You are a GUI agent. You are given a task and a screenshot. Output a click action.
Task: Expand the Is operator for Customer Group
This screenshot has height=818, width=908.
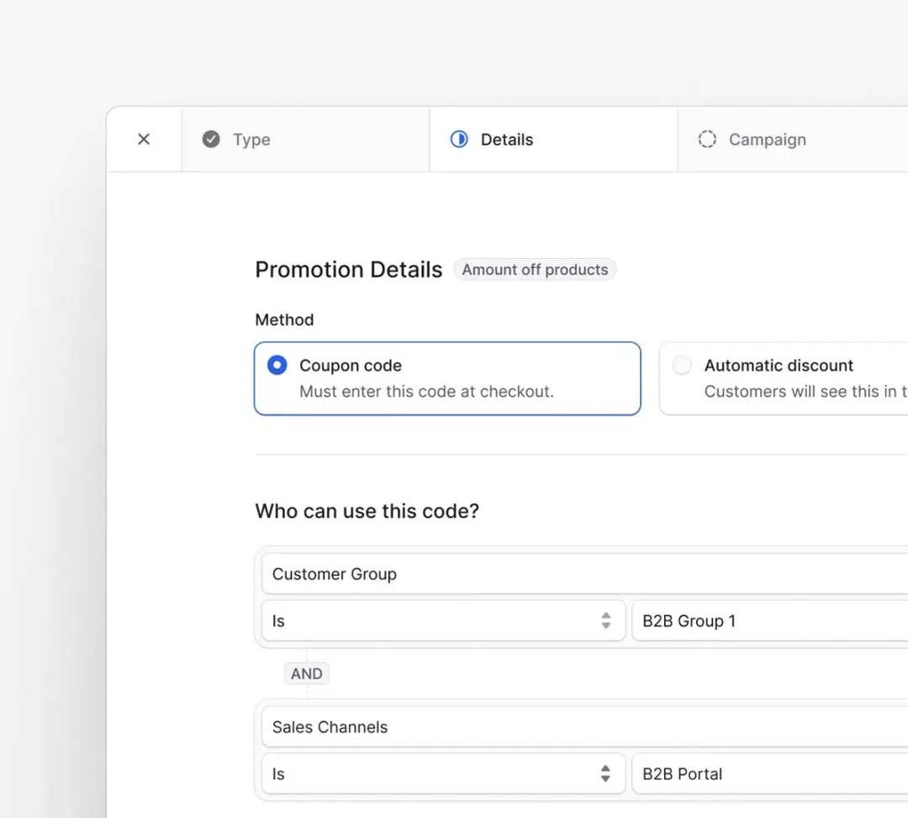coord(444,620)
